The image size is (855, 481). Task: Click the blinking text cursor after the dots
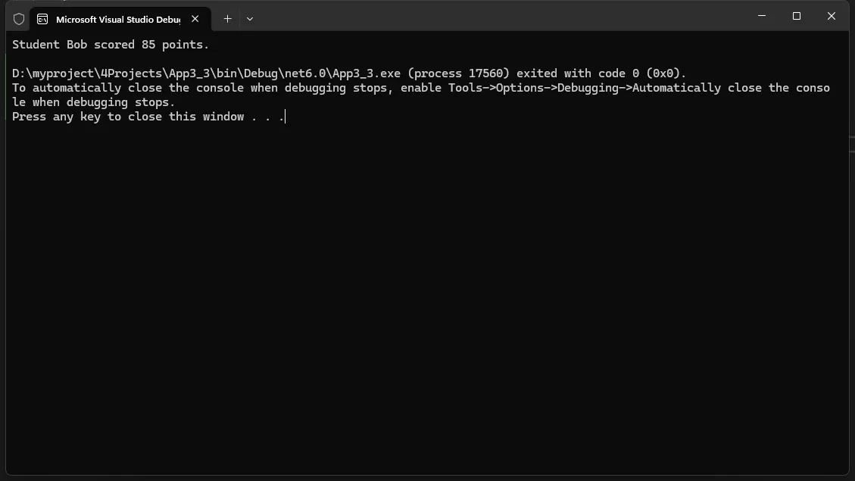(x=286, y=117)
